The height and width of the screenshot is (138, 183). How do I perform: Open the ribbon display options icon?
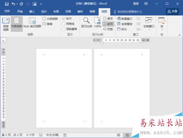click(x=146, y=4)
